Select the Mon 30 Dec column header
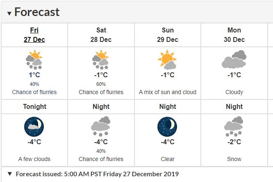The width and height of the screenshot is (273, 182). (x=234, y=35)
